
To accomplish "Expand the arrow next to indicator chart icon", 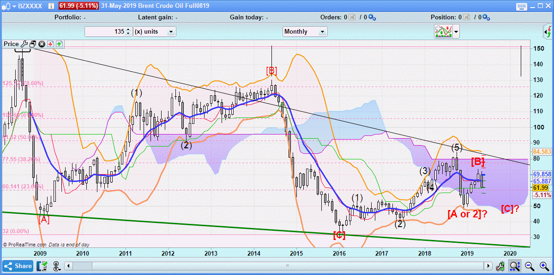I will tap(456, 31).
